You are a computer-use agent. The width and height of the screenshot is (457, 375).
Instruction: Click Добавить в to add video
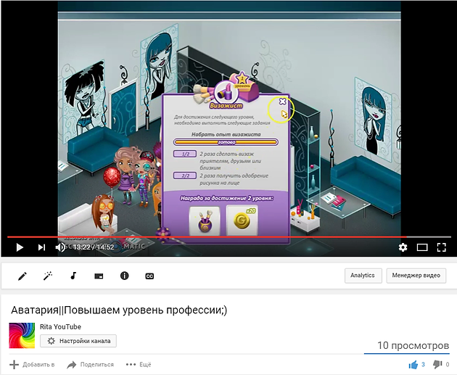[32, 365]
